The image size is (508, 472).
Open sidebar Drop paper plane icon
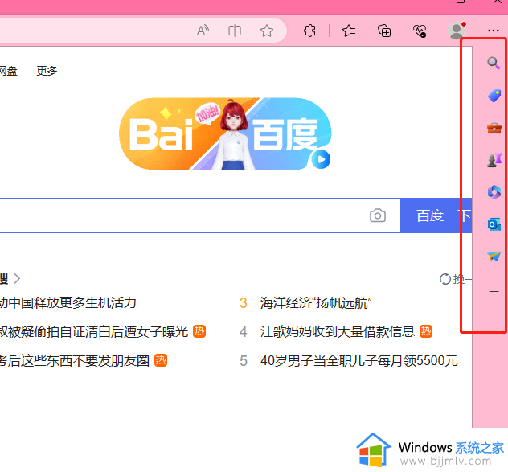click(x=494, y=257)
